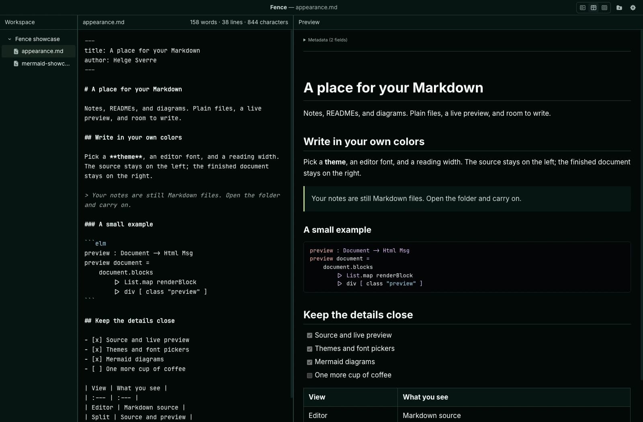
Task: Toggle the 'Themes and font pickers' checkbox
Action: [309, 349]
